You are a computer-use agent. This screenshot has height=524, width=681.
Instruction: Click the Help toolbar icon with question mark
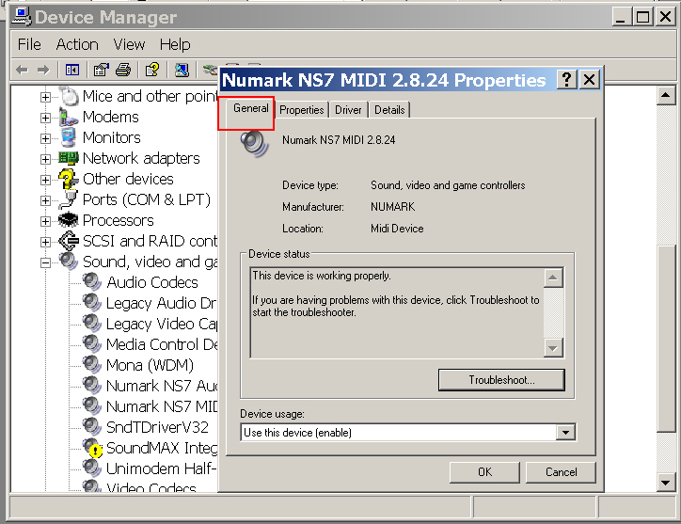pos(152,70)
